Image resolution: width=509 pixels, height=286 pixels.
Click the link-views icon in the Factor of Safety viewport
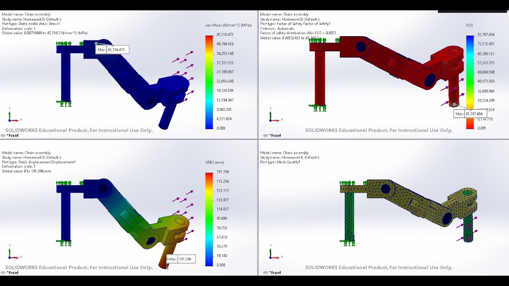click(266, 135)
